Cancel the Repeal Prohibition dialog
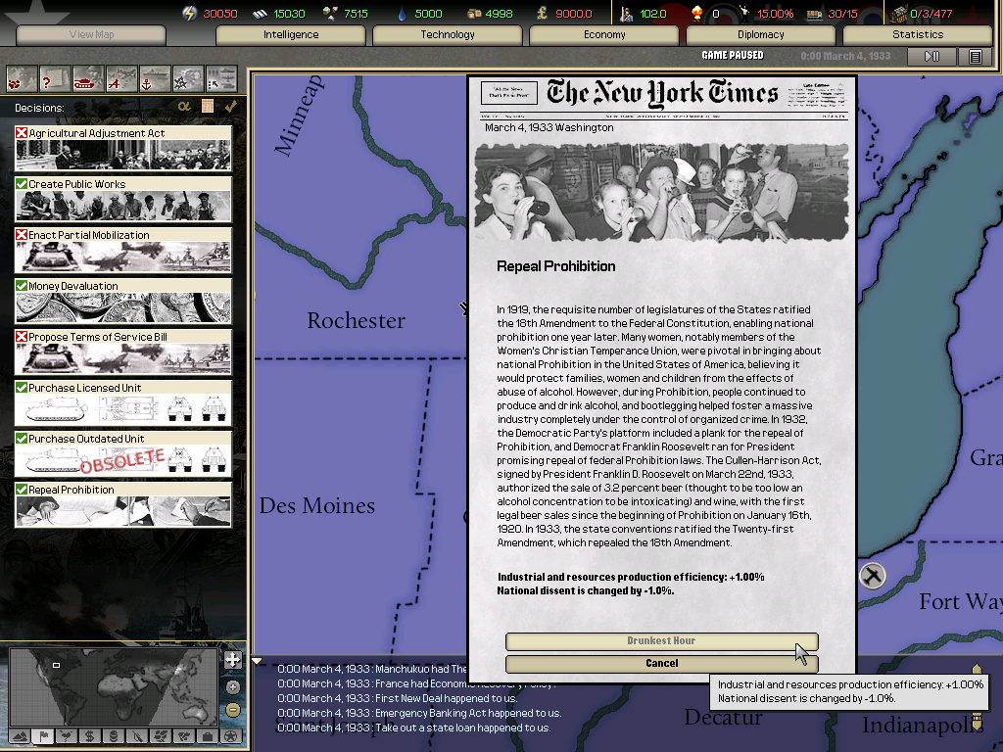The width and height of the screenshot is (1003, 752). click(x=661, y=663)
